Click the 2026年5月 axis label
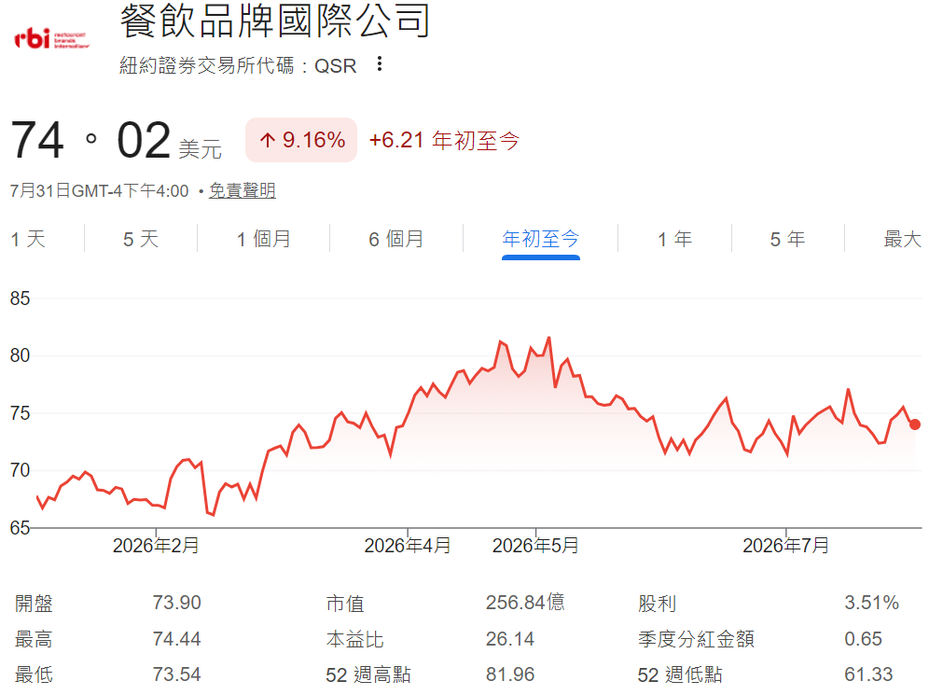Viewport: 929px width, 695px height. click(535, 545)
